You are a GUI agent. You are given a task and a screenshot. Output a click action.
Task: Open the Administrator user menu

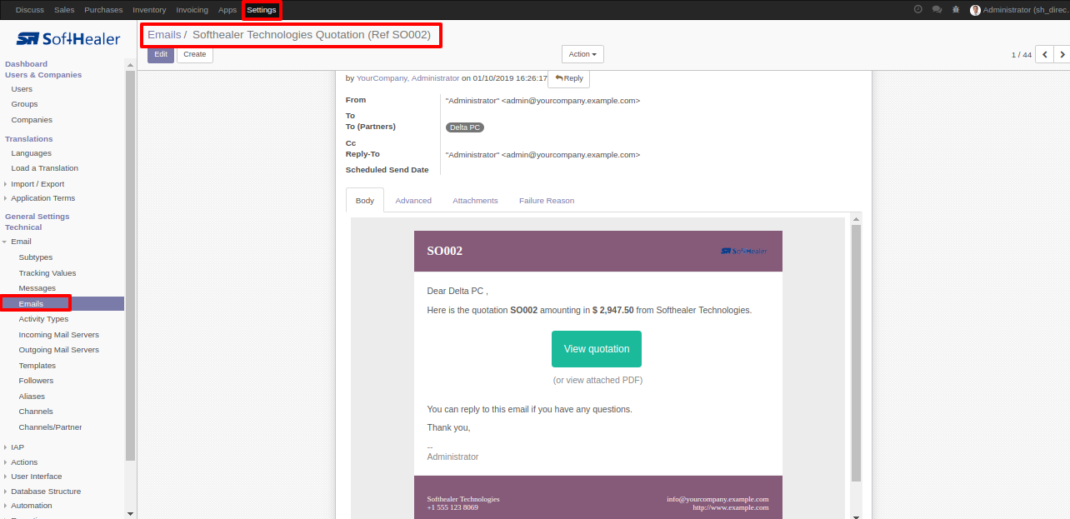1019,10
